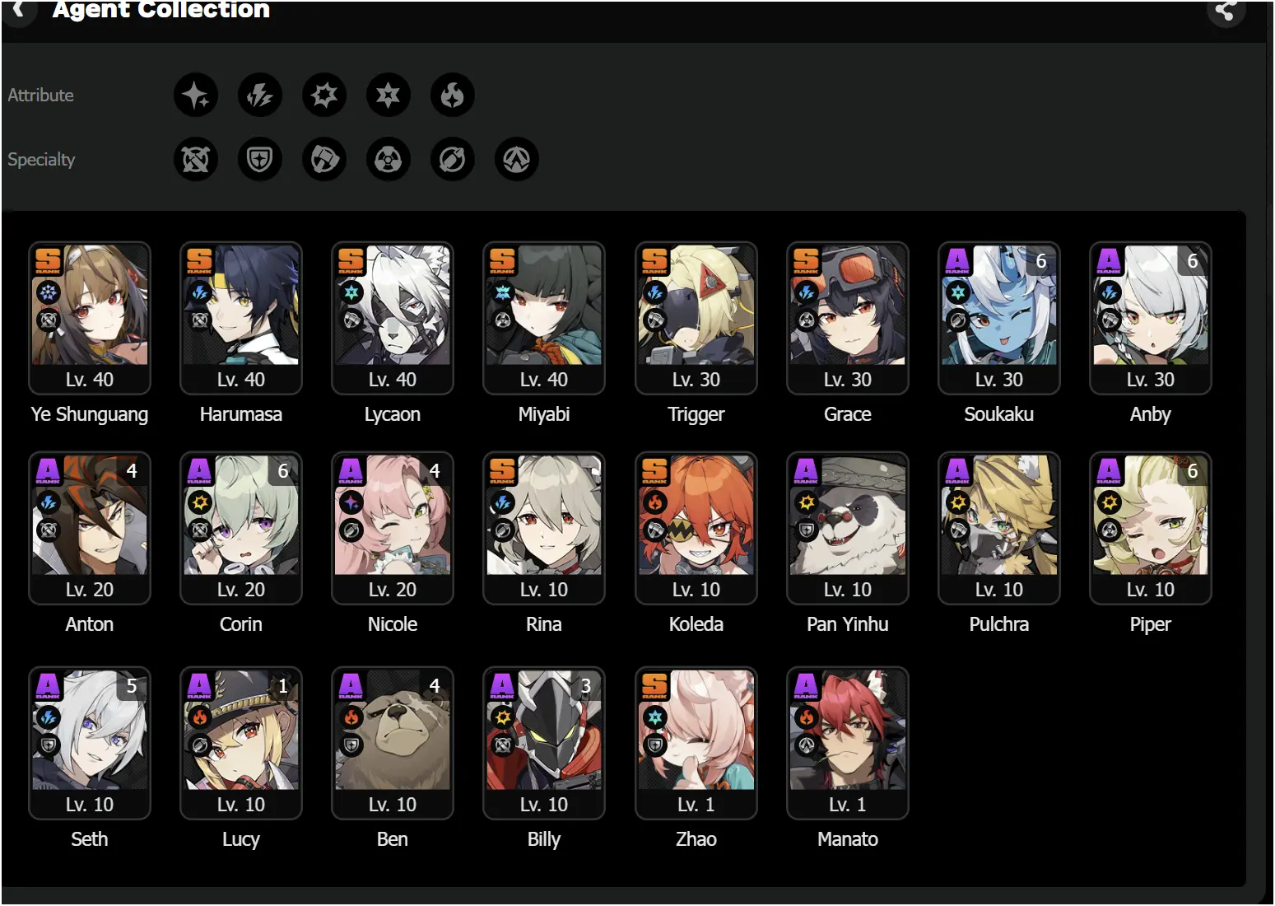The height and width of the screenshot is (906, 1275).
Task: Go back using the header chevron
Action: 19,10
